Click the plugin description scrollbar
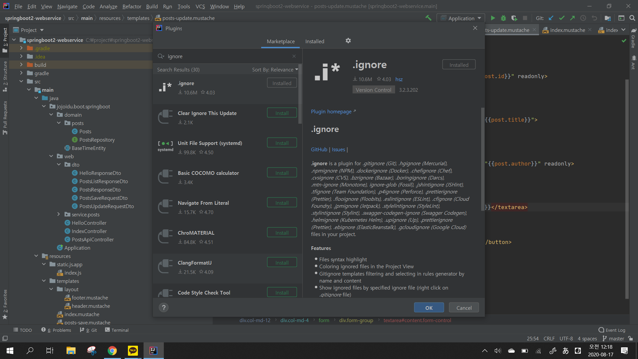Image resolution: width=638 pixels, height=359 pixels. pyautogui.click(x=482, y=160)
